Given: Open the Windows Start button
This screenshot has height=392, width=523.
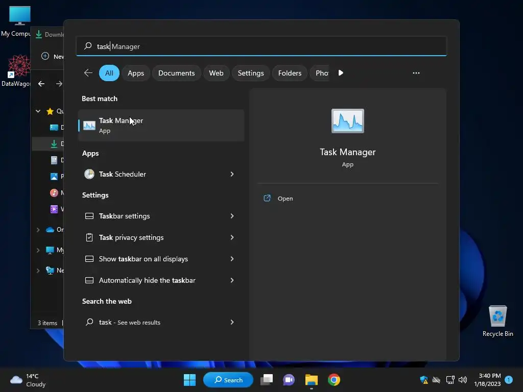Looking at the screenshot, I should 190,380.
